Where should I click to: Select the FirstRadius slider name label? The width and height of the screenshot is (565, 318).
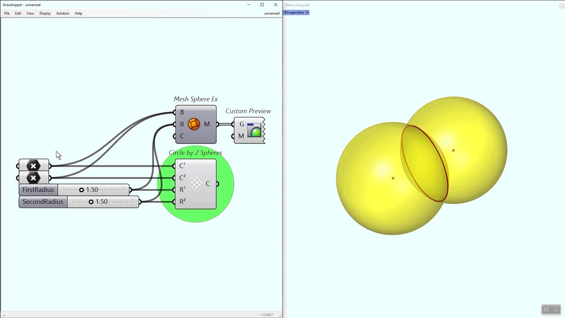[x=38, y=189]
